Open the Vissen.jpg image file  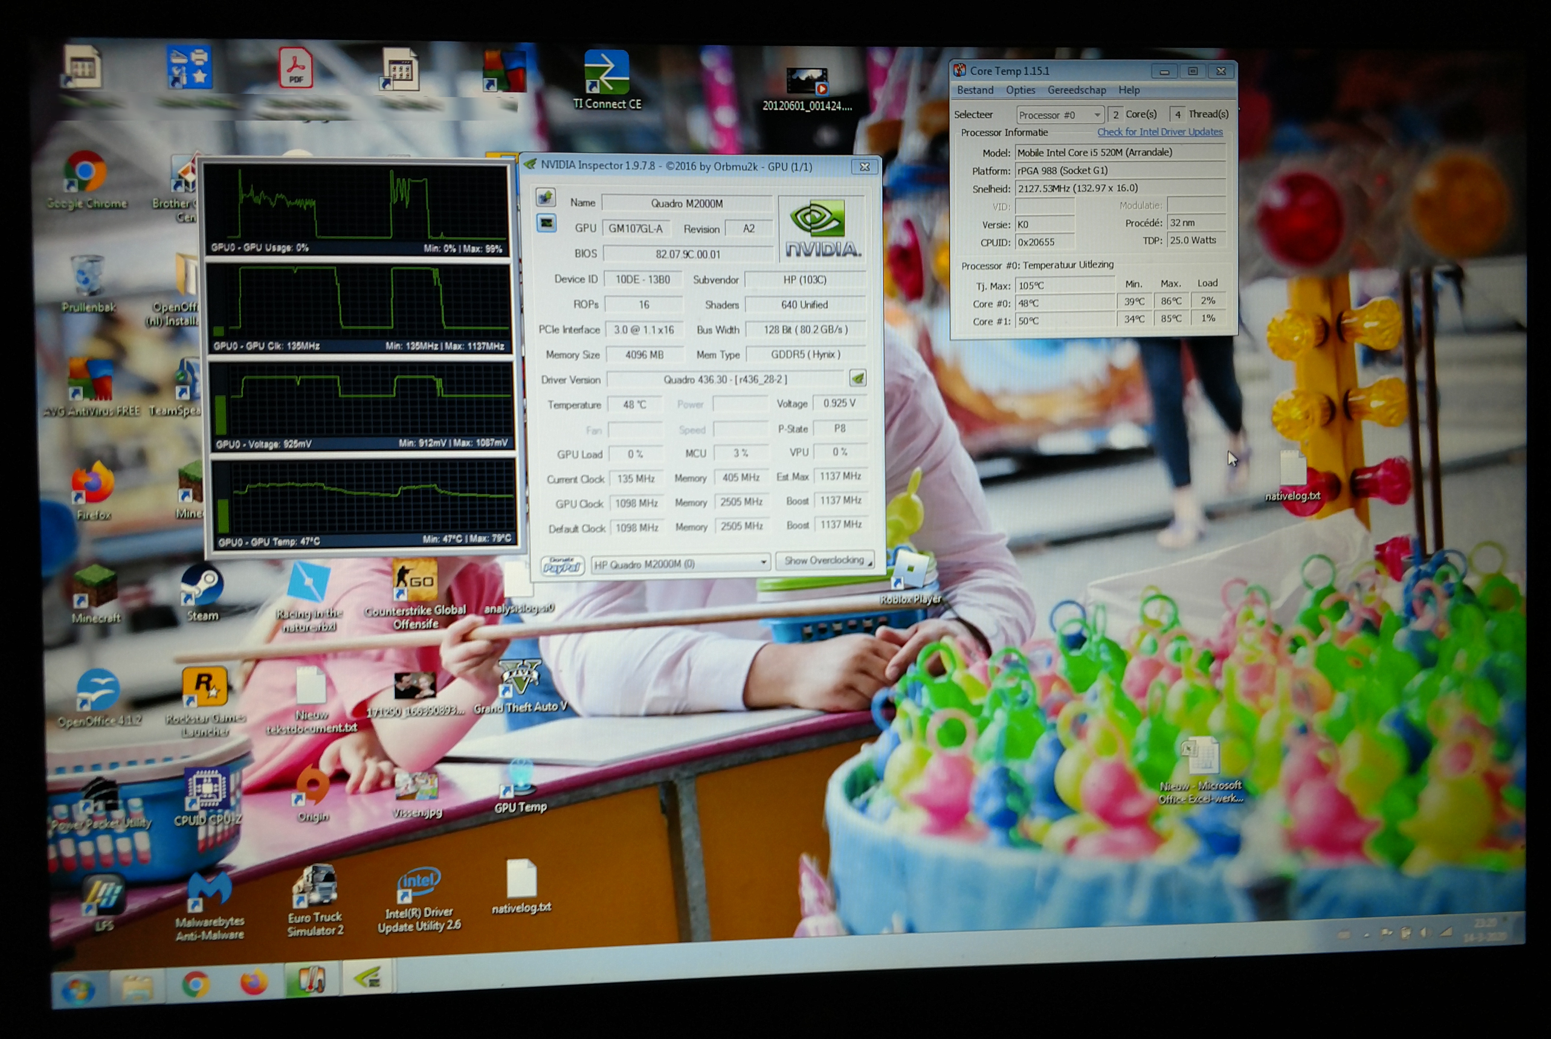(x=416, y=794)
